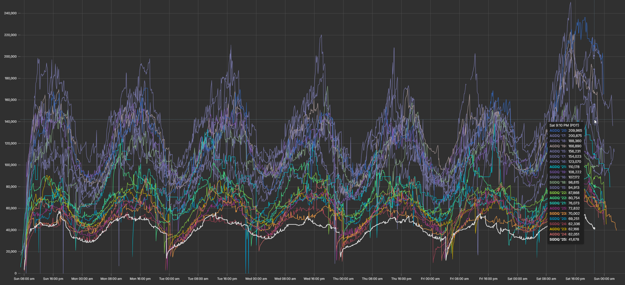Image resolution: width=625 pixels, height=285 pixels.
Task: Click the 20,000 y-axis label
Action: tap(11, 252)
